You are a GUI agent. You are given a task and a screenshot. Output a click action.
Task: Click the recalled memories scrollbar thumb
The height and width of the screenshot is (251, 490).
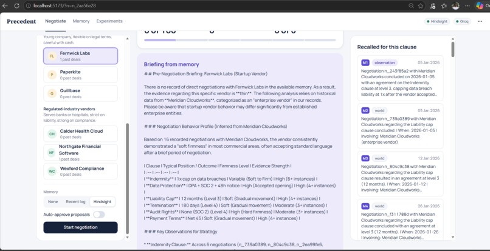point(453,49)
